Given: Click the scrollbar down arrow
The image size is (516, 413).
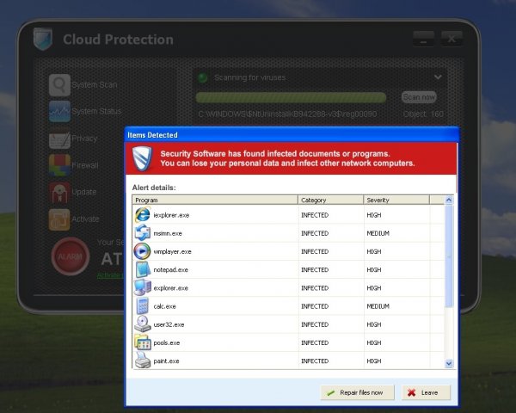Looking at the screenshot, I should 449,364.
